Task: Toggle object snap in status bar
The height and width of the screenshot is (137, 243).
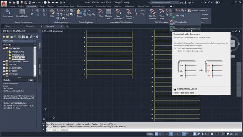Action: (188, 134)
